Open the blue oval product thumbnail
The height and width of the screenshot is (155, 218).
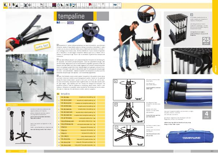click(115, 5)
